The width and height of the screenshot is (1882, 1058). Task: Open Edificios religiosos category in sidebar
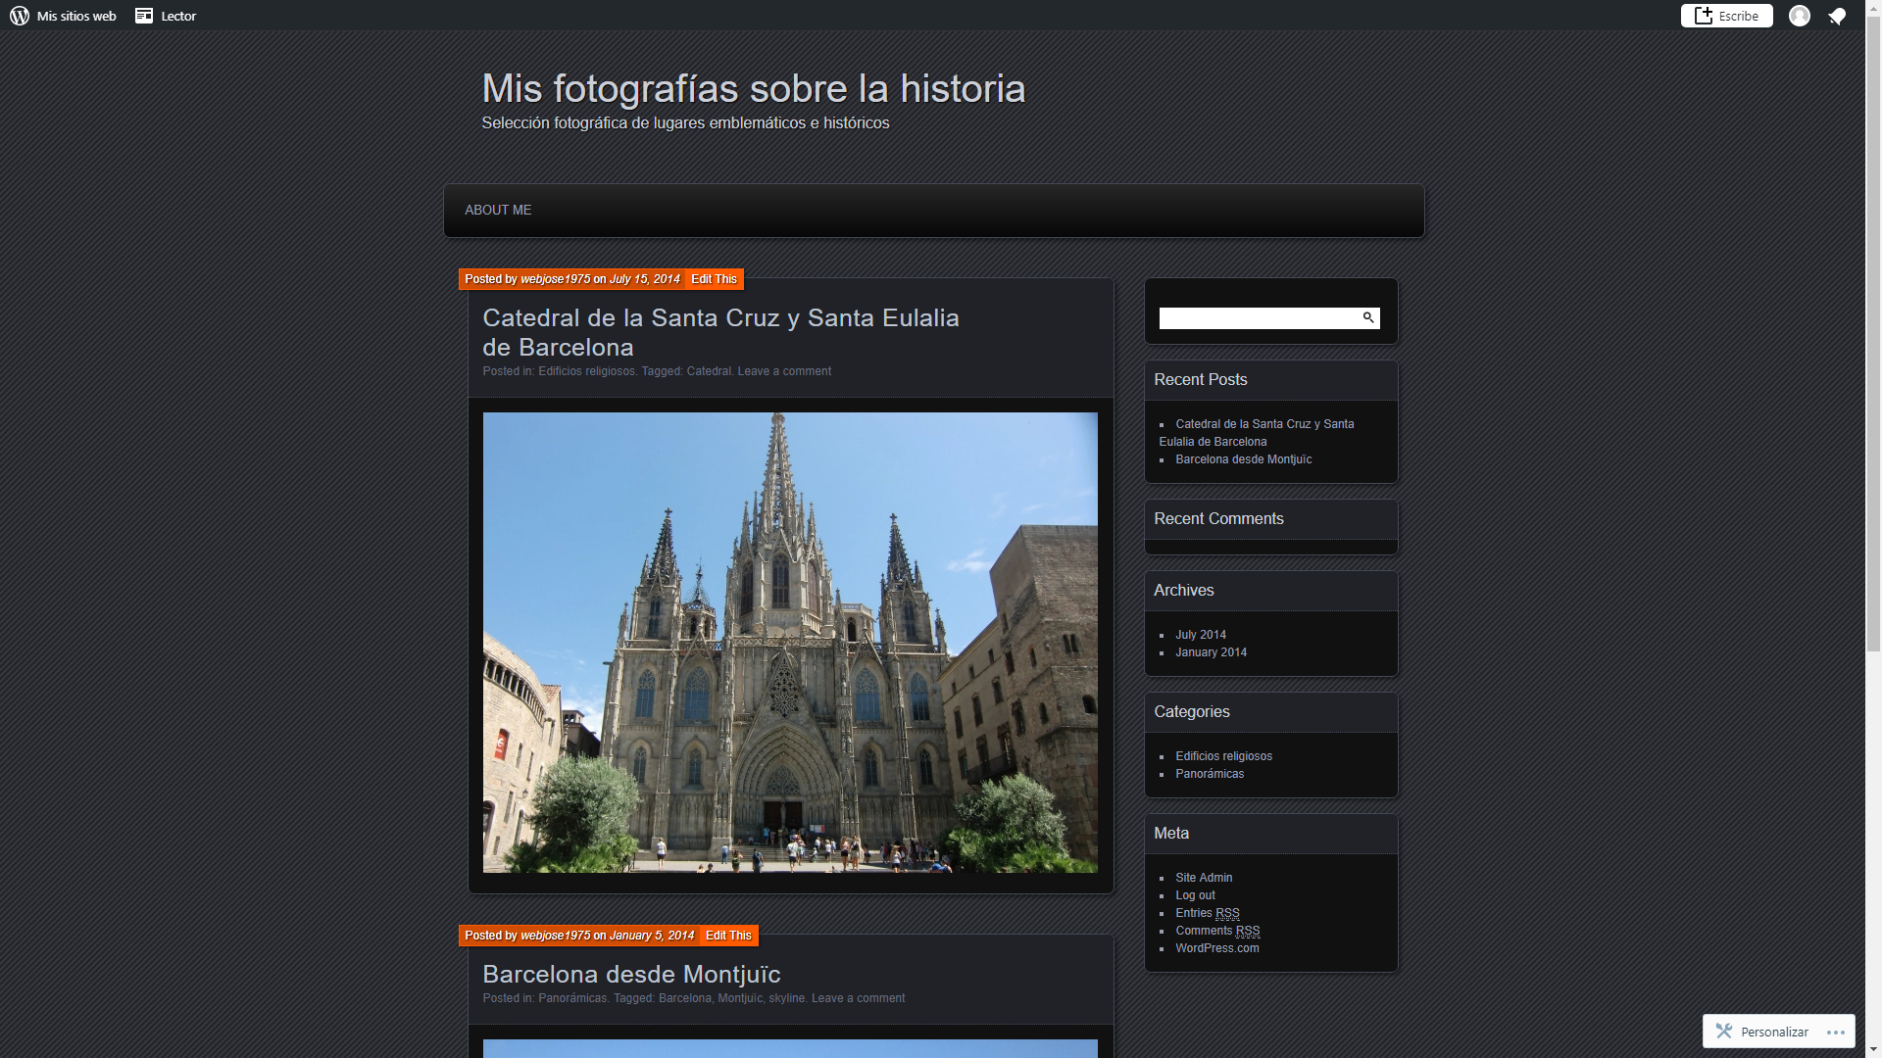point(1223,756)
